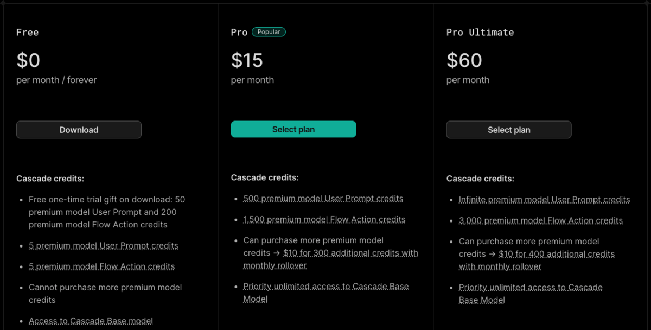The width and height of the screenshot is (651, 330).
Task: Choose Select plan under Pro Ultimate
Action: [509, 130]
